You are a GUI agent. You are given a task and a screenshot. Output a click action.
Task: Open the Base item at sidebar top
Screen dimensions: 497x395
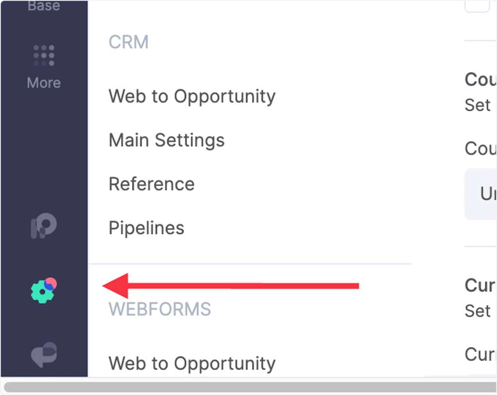pos(44,7)
